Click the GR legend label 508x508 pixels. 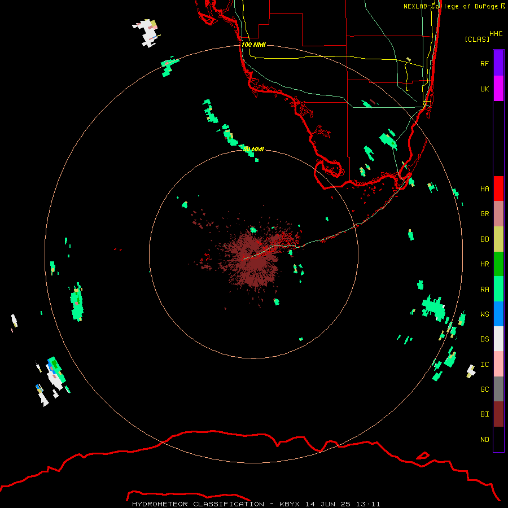click(484, 214)
